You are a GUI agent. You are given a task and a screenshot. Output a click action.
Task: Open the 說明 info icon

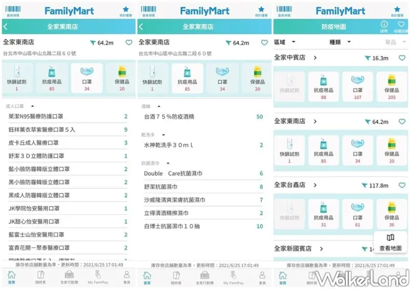point(384,27)
